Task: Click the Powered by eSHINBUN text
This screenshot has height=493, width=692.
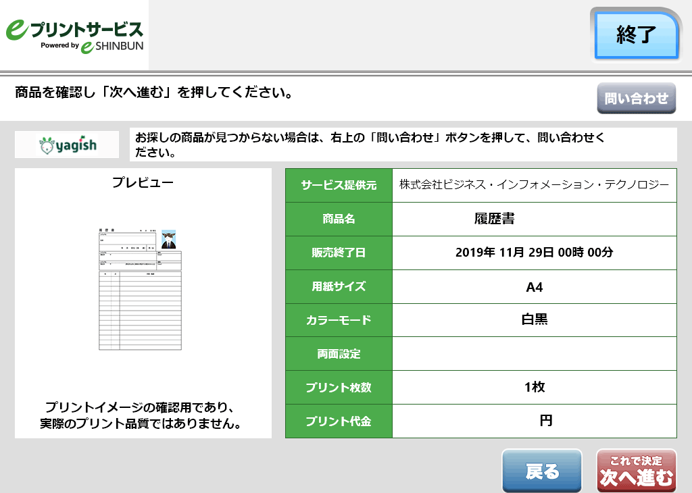Action: click(92, 46)
